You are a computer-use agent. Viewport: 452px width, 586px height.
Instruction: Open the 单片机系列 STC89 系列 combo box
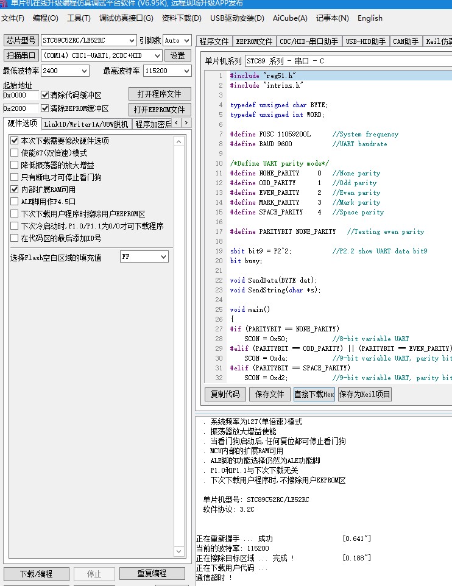tap(348, 61)
